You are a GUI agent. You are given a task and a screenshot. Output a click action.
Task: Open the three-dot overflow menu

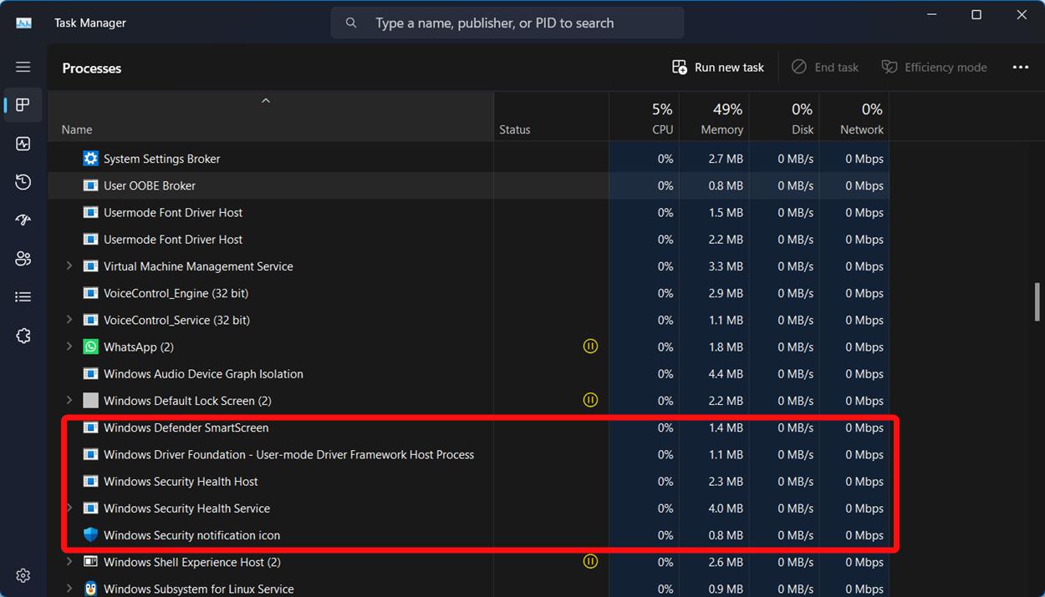[x=1021, y=67]
